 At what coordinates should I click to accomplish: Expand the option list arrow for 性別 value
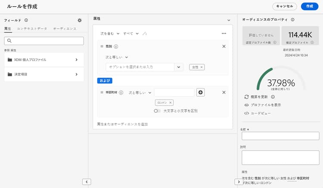click(179, 67)
